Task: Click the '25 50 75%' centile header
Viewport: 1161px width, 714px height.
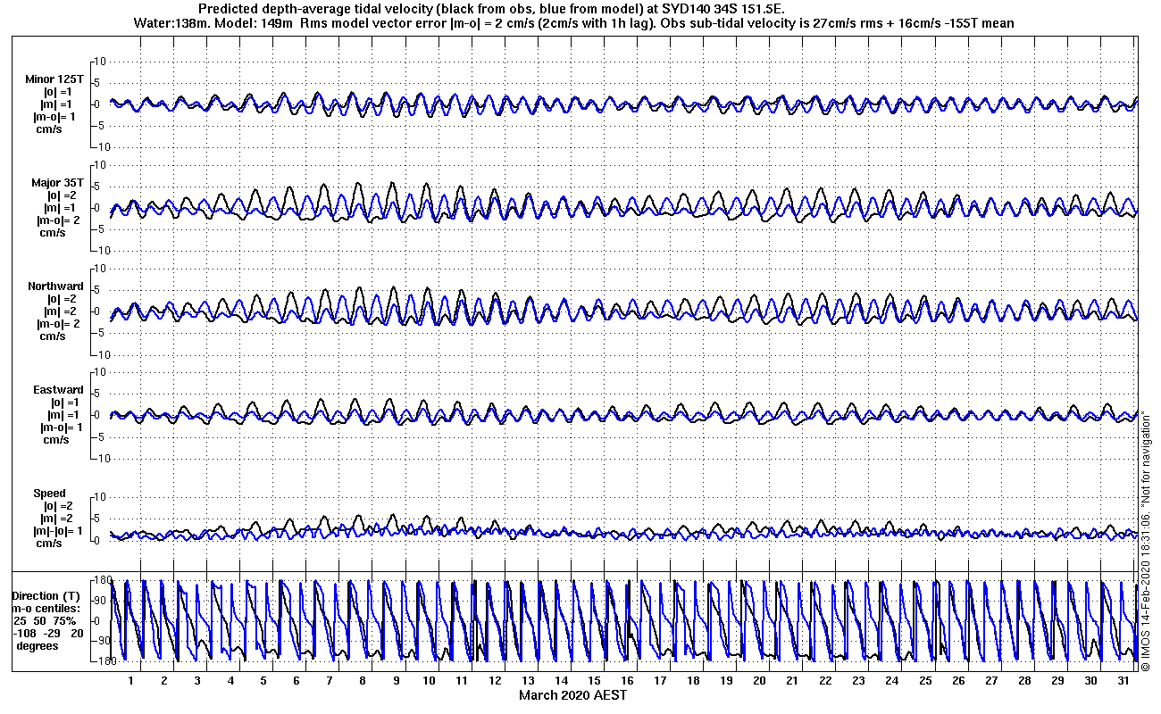Action: [45, 620]
